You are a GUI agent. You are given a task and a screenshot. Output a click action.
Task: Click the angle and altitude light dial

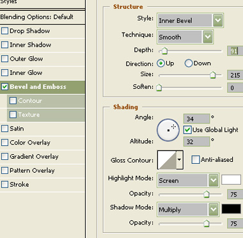(168, 130)
